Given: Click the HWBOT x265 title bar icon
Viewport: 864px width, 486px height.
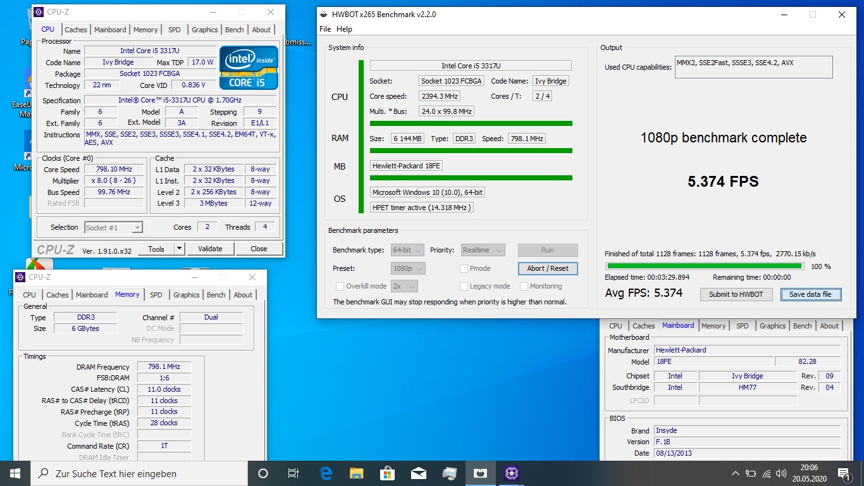Looking at the screenshot, I should coord(325,15).
